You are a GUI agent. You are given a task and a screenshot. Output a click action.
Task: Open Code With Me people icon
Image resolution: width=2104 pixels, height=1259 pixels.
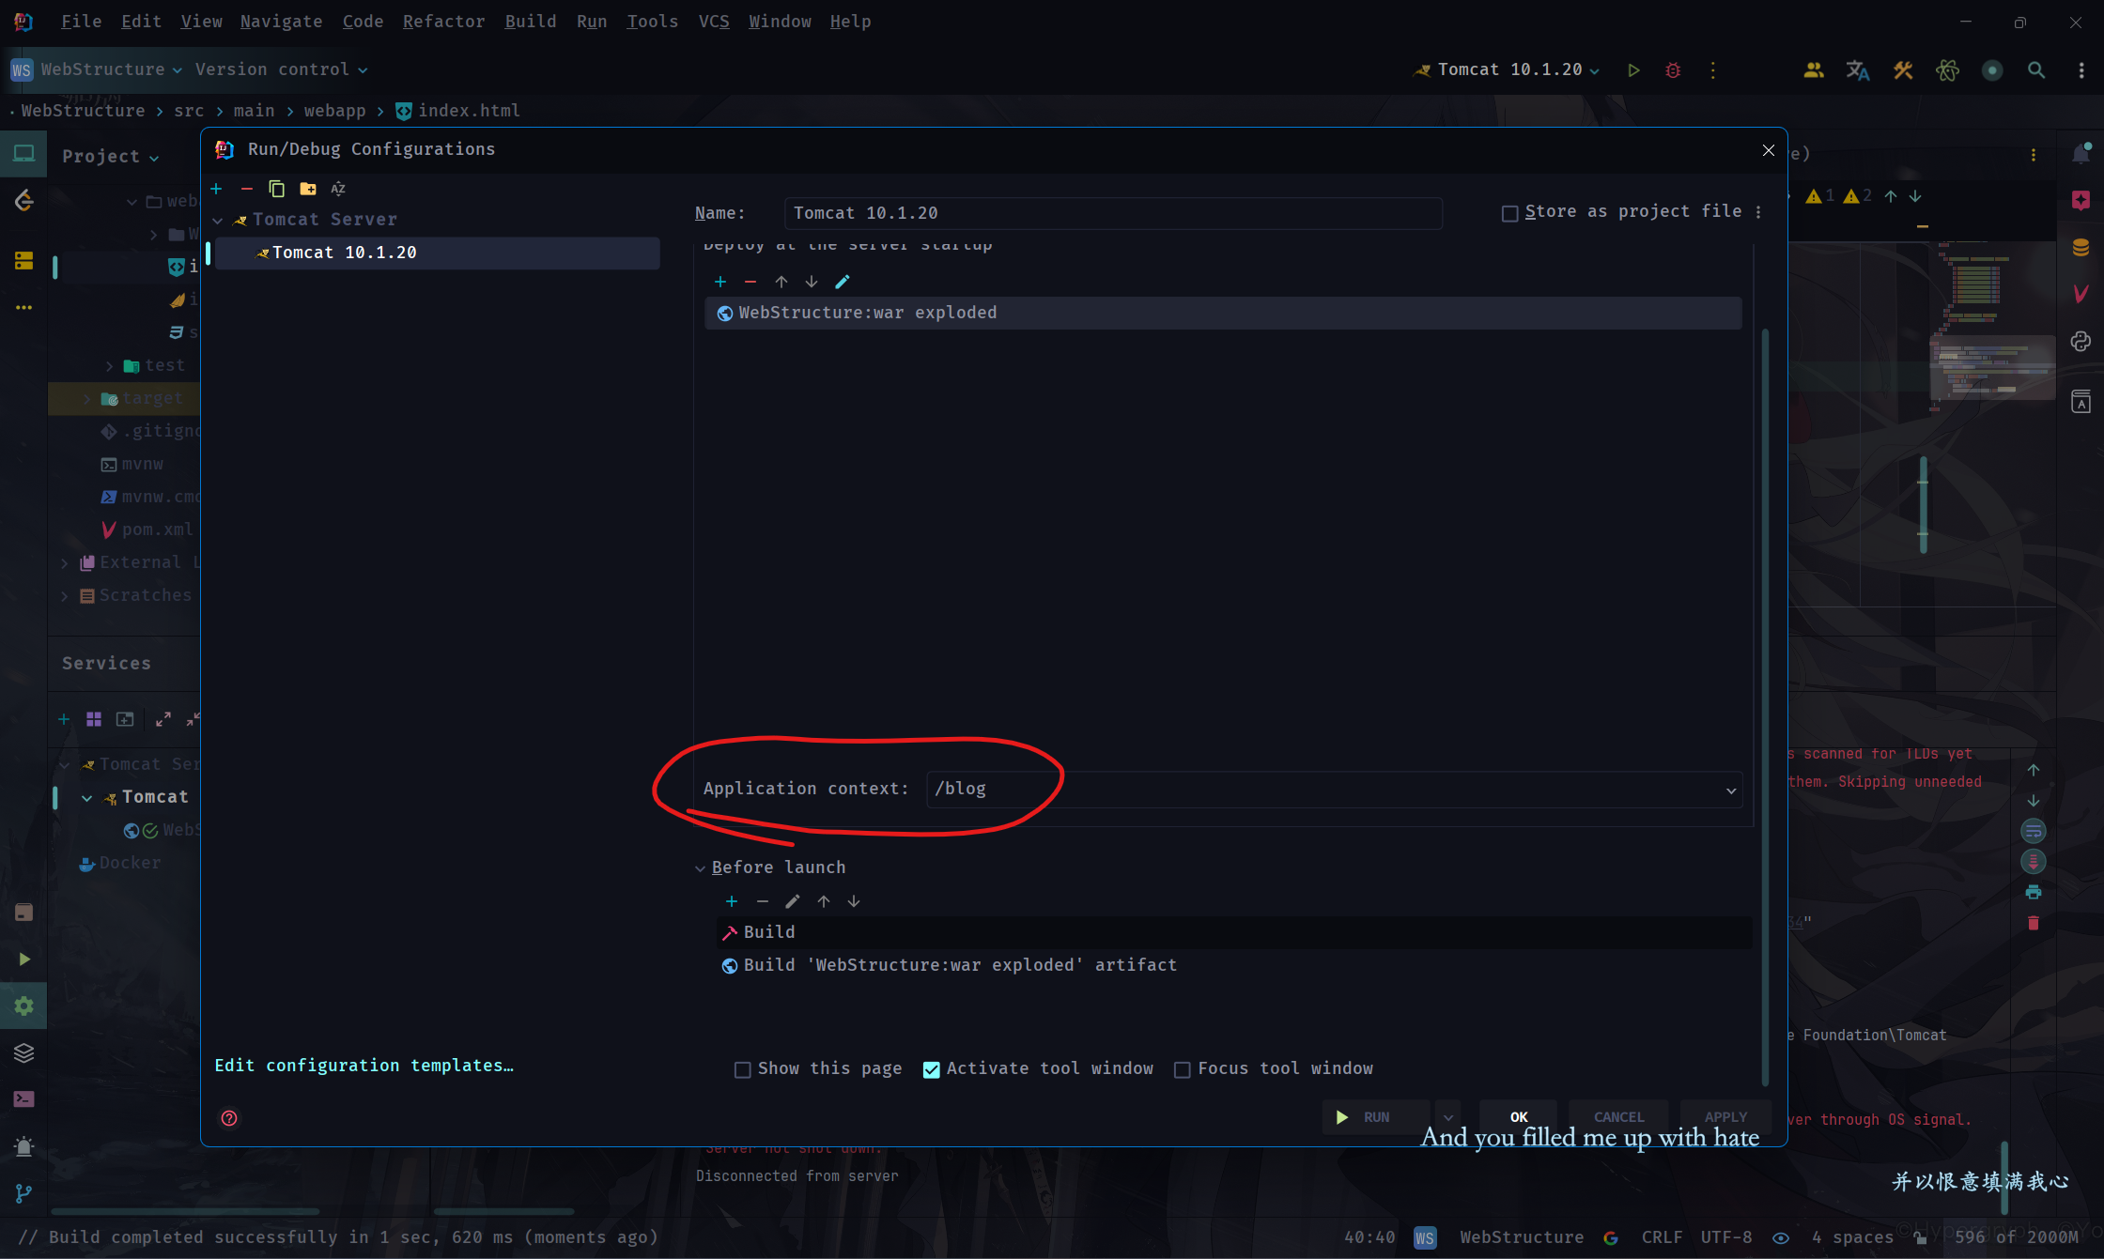pyautogui.click(x=1813, y=69)
